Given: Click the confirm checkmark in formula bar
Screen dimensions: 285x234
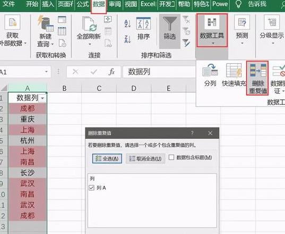Looking at the screenshot, I should pos(94,72).
